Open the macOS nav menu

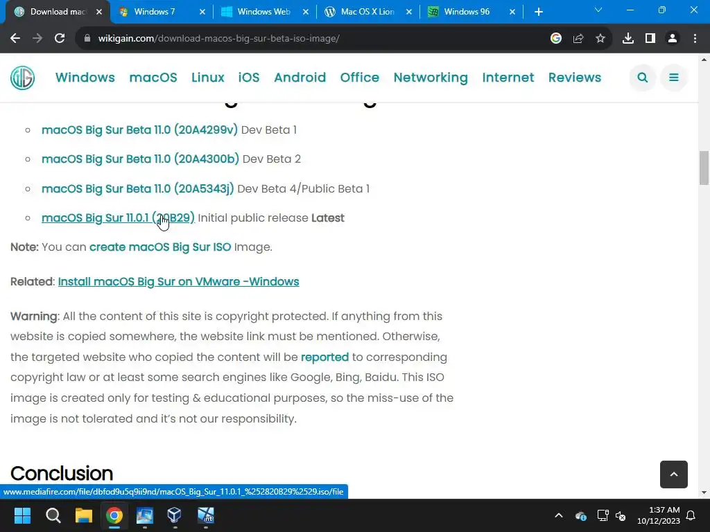tap(153, 78)
